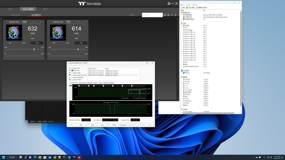Open the Mail app from the taskbar
Image resolution: width=285 pixels, height=160 pixels.
tap(49, 157)
